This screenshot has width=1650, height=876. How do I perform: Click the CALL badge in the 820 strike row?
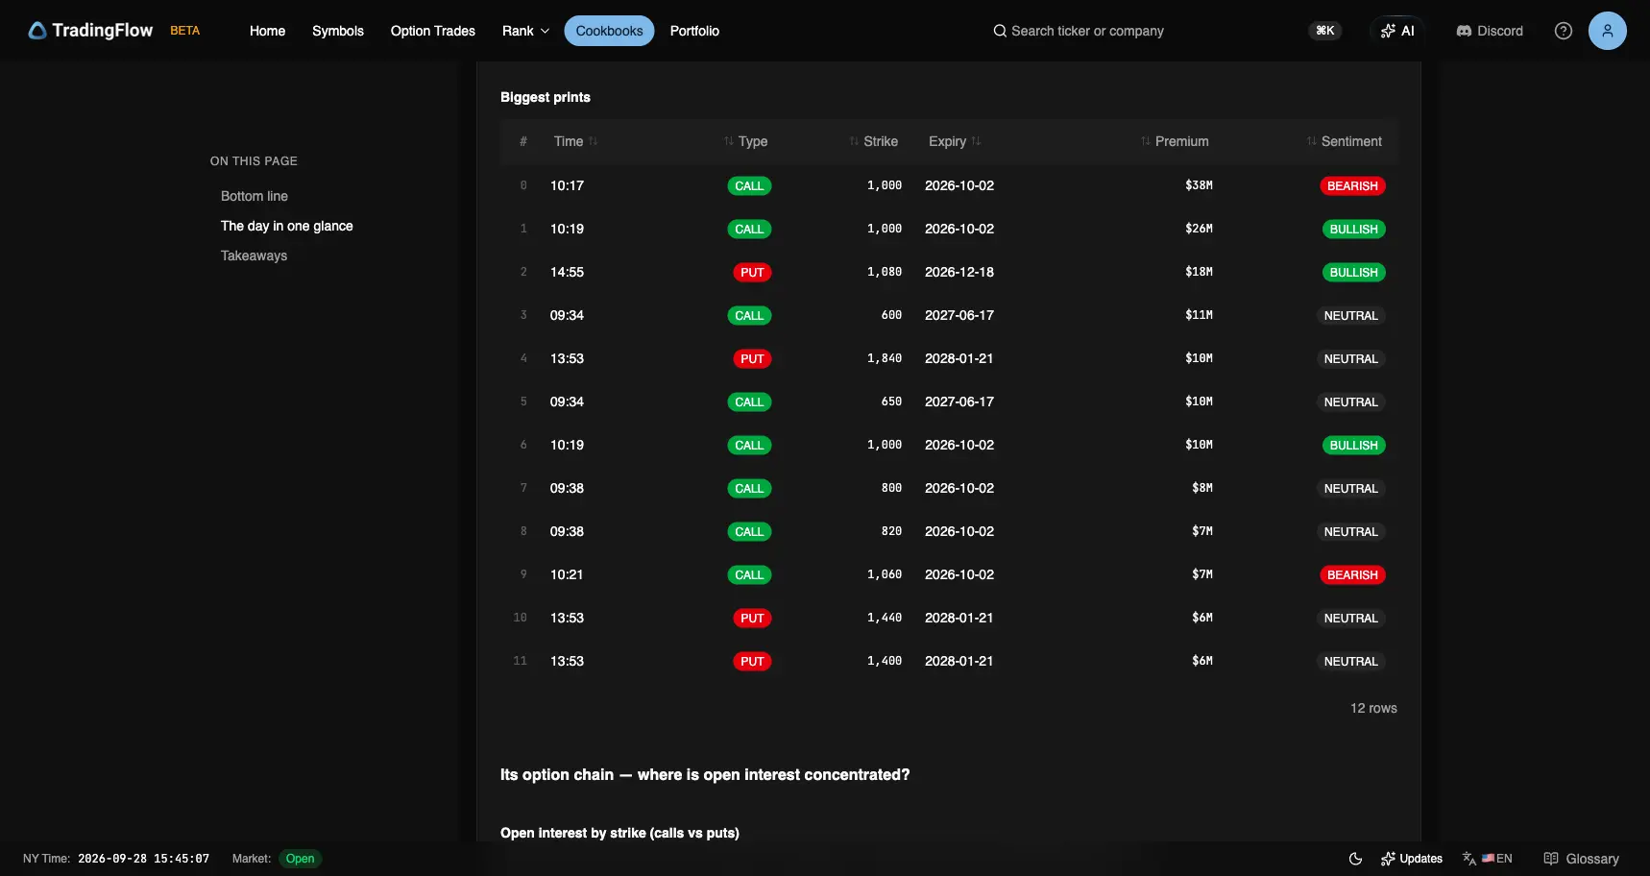point(749,532)
